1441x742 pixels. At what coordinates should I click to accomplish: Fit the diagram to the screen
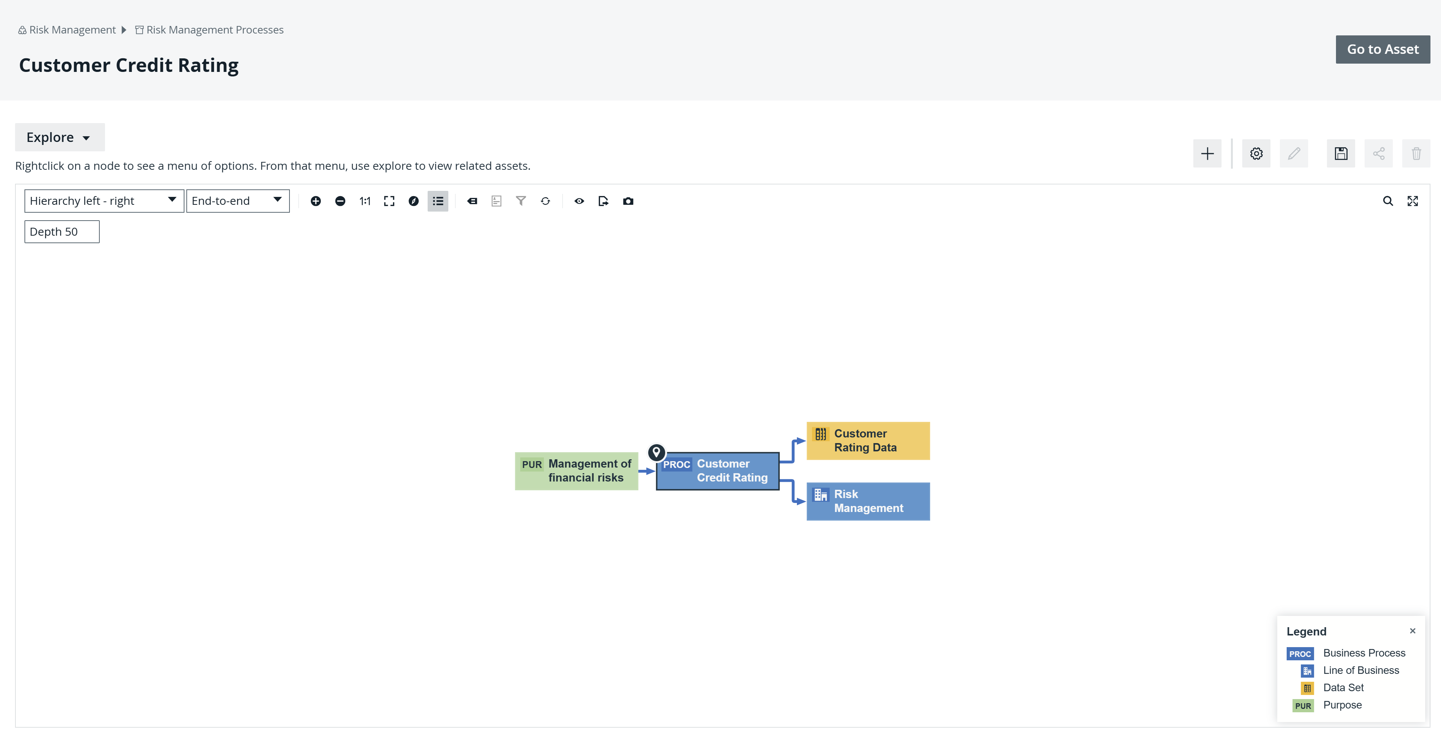click(389, 201)
